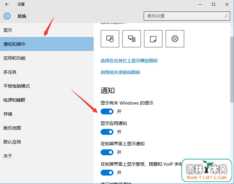Screen dimensions: 234x184
Task: Click the back arrow in title bar
Action: pos(7,4)
